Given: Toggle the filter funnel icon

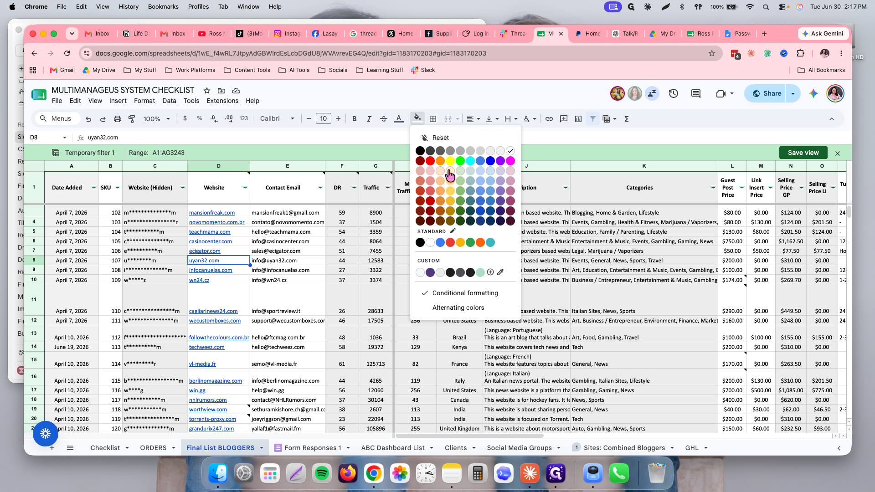Looking at the screenshot, I should click(x=593, y=119).
